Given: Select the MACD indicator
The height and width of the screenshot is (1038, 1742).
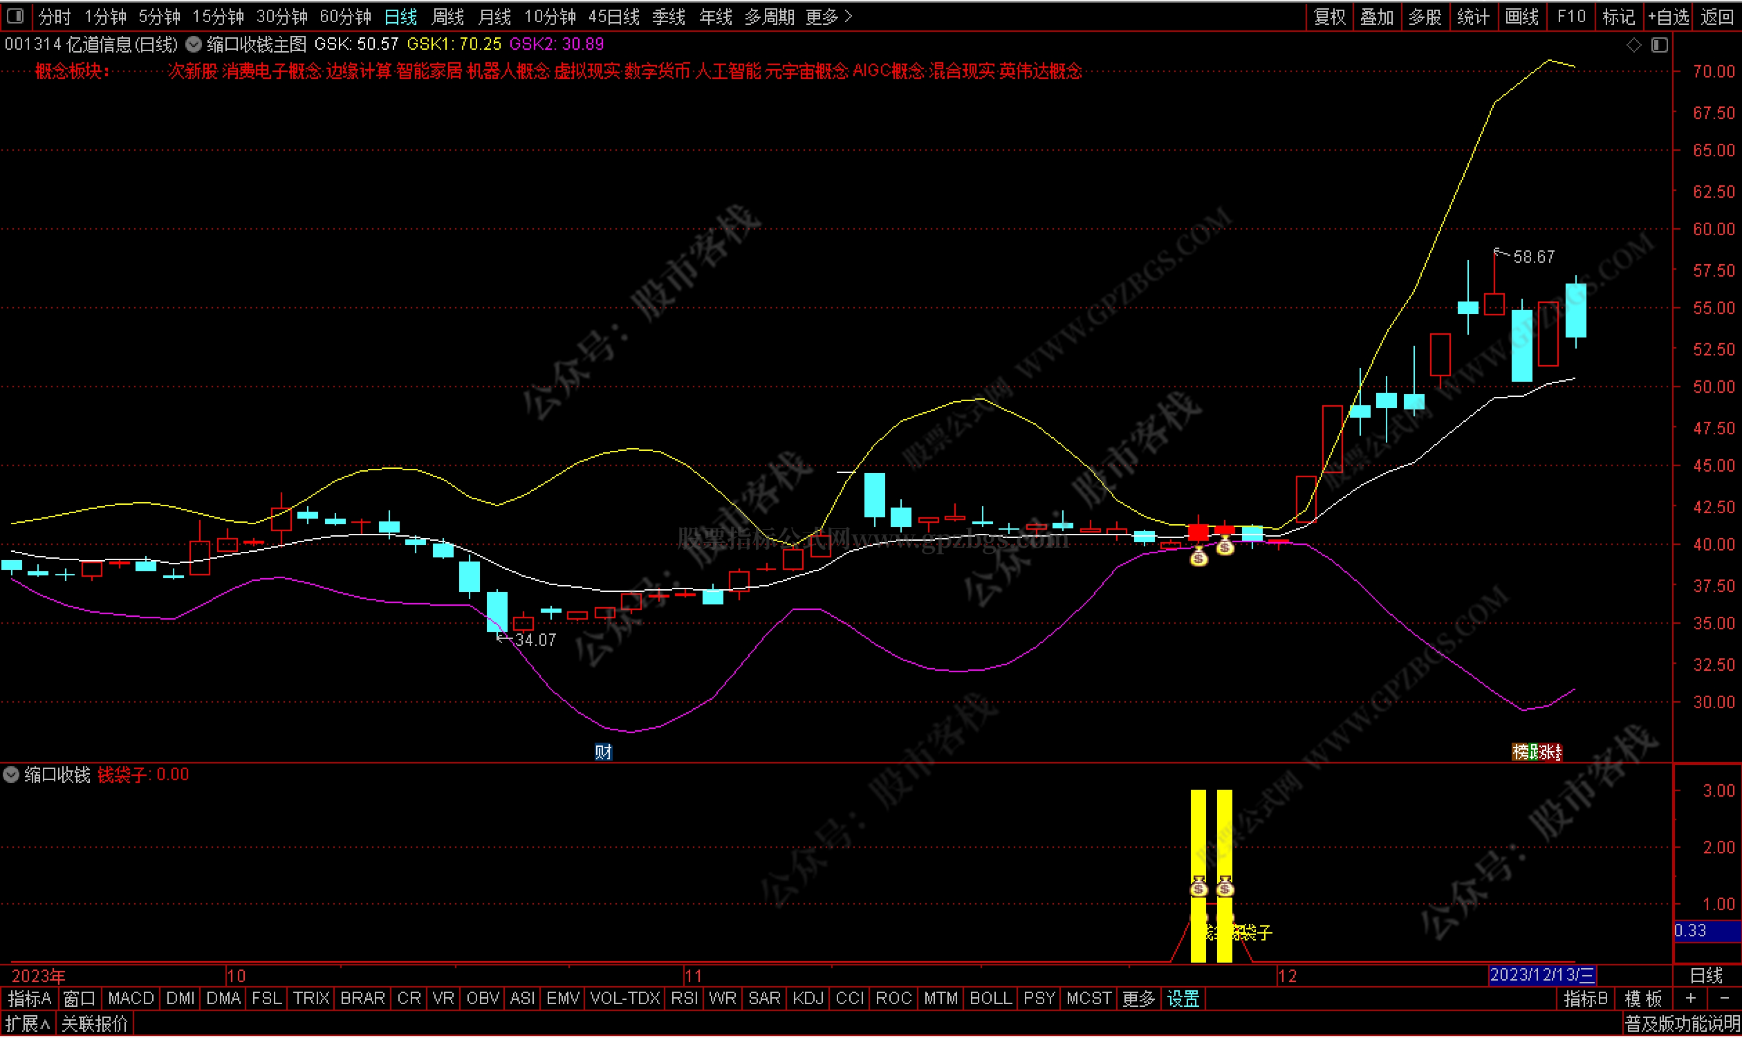Looking at the screenshot, I should click(x=131, y=999).
